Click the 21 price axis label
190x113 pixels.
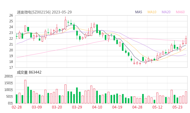pyautogui.click(x=11, y=44)
